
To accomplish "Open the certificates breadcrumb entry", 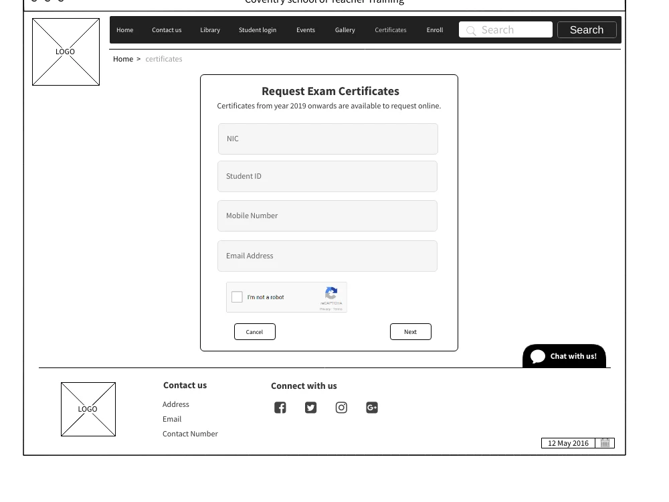I will coord(163,59).
